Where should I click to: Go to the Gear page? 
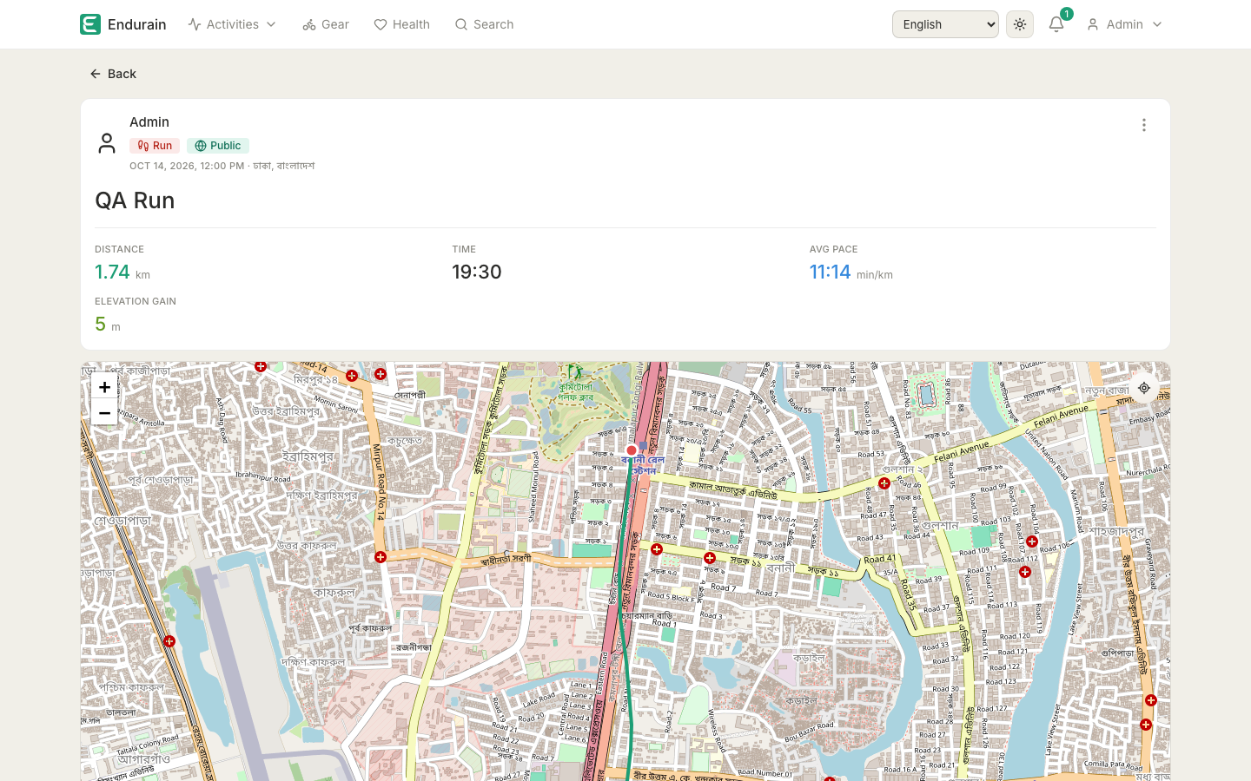tap(326, 24)
